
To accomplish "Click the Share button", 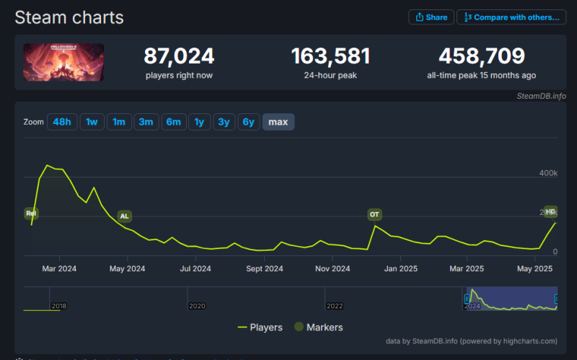I will 431,17.
